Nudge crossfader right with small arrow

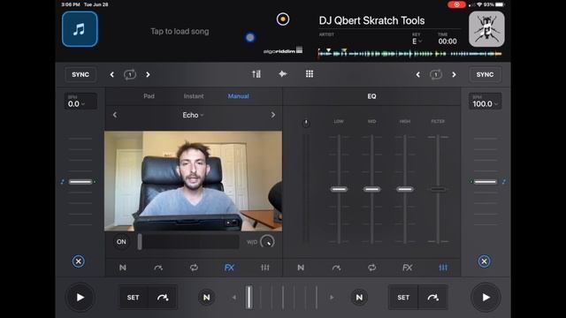tap(332, 298)
